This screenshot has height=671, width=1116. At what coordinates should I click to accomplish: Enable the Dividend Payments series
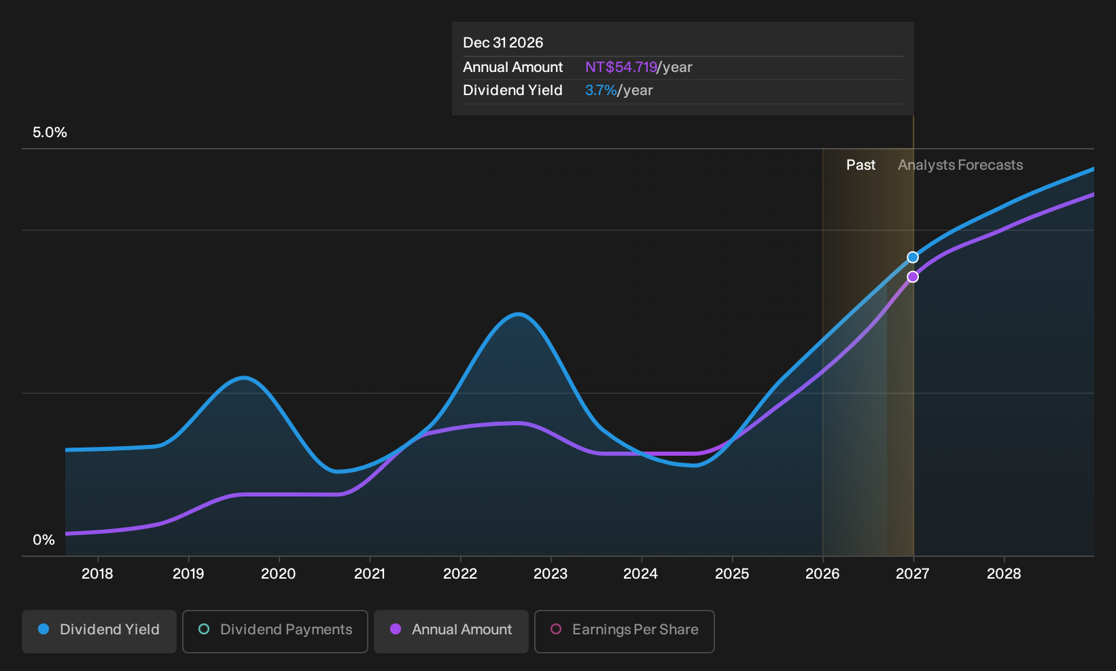tap(275, 631)
